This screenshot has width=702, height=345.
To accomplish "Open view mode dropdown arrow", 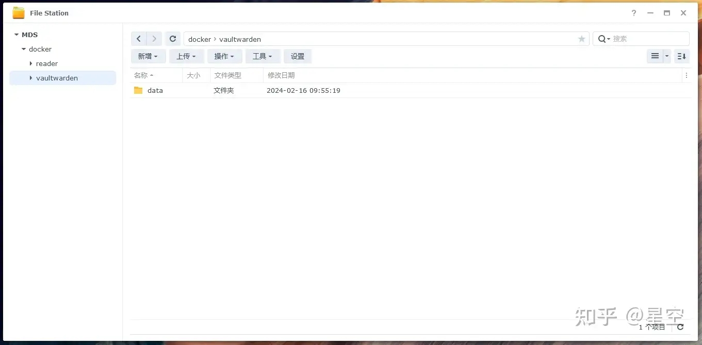I will [x=667, y=56].
